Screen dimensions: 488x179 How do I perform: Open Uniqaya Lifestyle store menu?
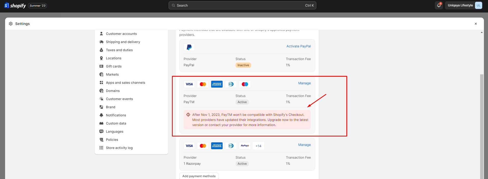click(x=464, y=5)
